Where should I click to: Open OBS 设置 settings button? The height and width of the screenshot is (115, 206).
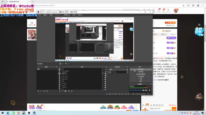(141, 79)
